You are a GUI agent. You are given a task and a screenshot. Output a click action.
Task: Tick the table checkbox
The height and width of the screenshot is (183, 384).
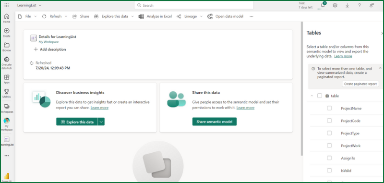(320, 96)
